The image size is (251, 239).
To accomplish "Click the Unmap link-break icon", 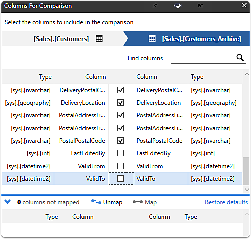I will click(96, 202).
